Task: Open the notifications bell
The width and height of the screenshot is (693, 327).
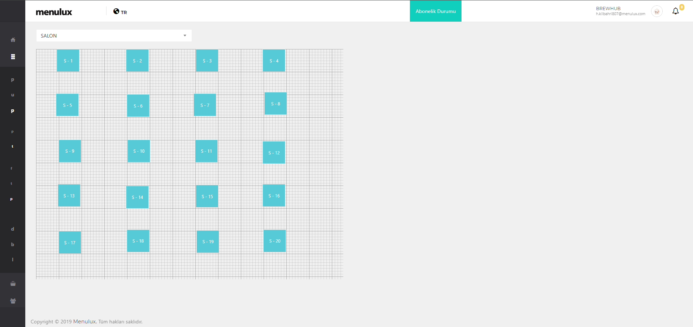Action: point(675,11)
